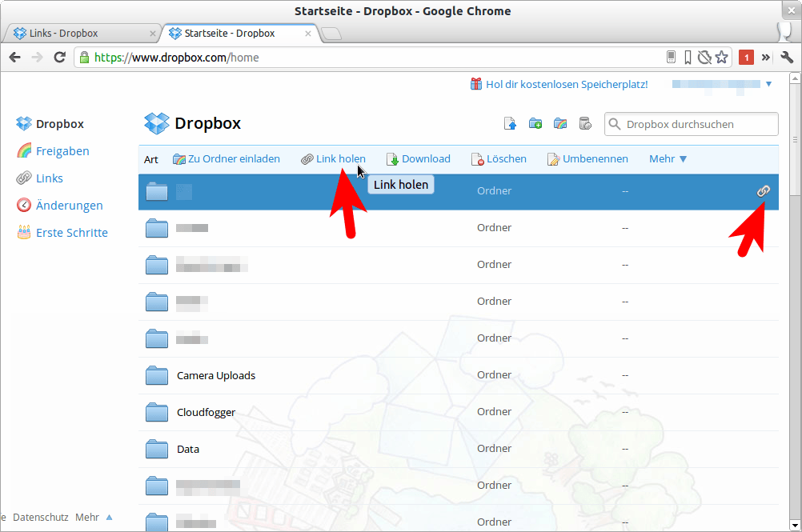
Task: Select Cloudfogger folder name
Action: tap(207, 413)
